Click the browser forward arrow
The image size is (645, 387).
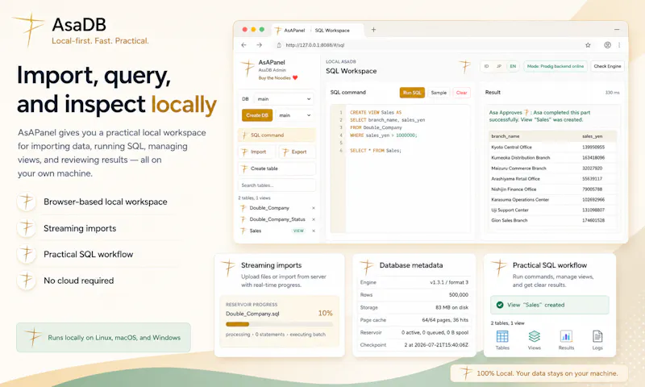pos(259,45)
